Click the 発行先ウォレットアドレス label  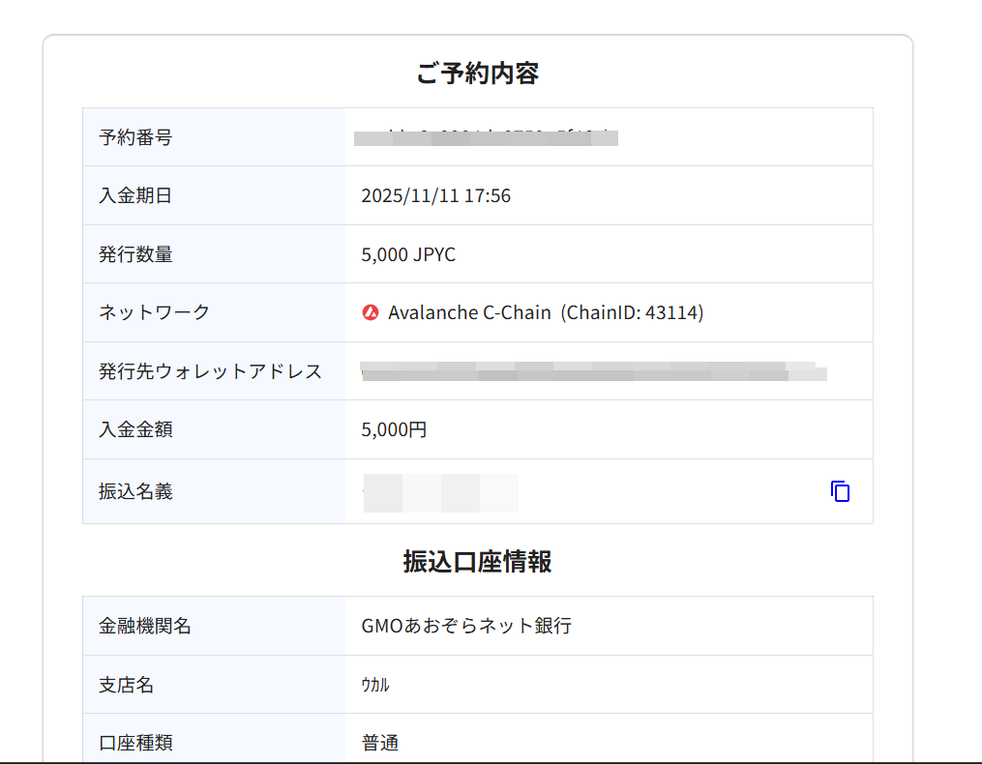(x=210, y=370)
